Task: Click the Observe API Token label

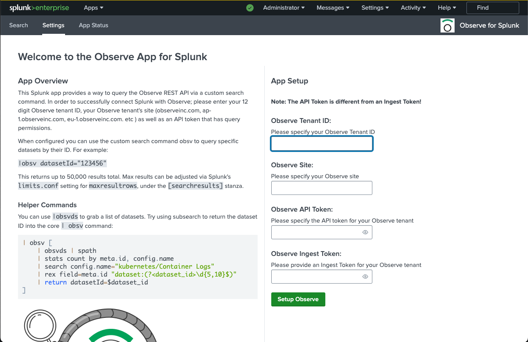Action: 302,209
